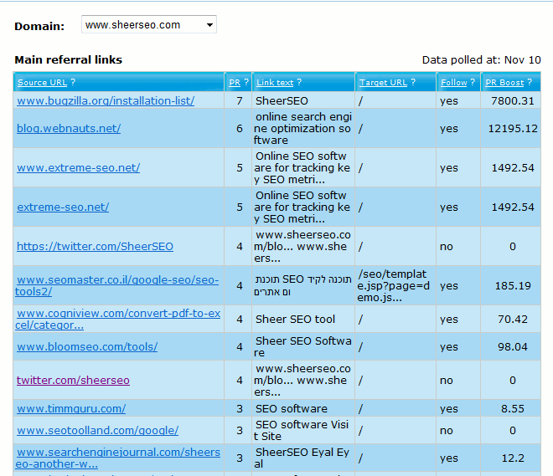Open www.seotoolland.com/google/ link
The image size is (553, 476).
98,430
